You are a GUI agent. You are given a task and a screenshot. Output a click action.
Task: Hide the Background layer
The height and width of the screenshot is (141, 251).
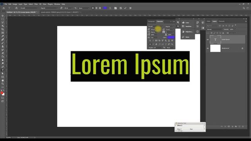(x=208, y=48)
